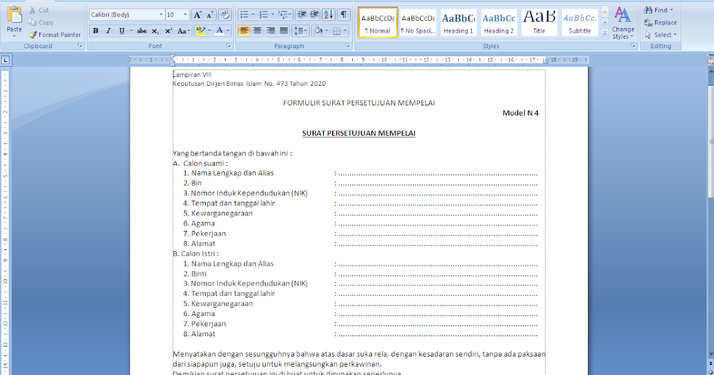This screenshot has height=375, width=714.
Task: Open the Line Spacing menu
Action: (x=300, y=30)
